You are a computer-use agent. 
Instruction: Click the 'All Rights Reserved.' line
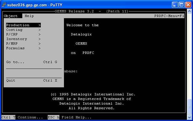click(92, 108)
